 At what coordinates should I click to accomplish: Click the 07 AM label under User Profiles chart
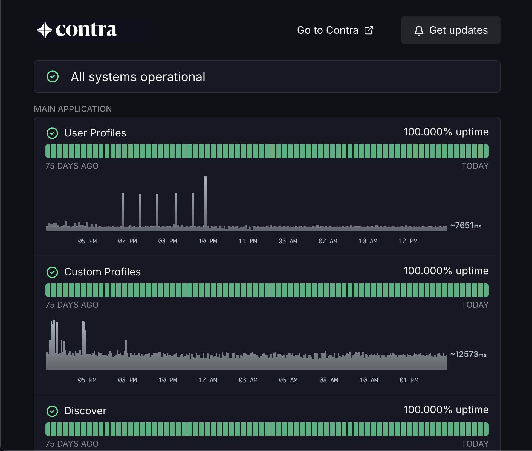click(328, 241)
